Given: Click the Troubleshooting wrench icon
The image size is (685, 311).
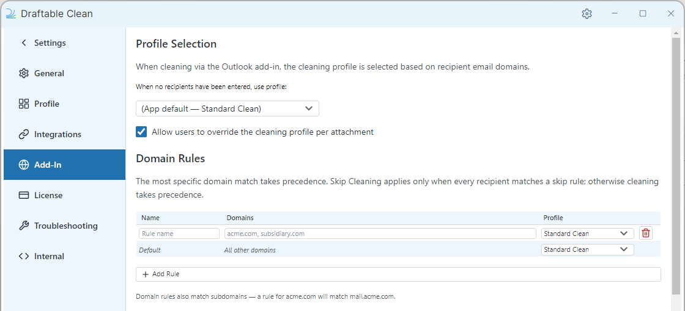Looking at the screenshot, I should pyautogui.click(x=24, y=226).
